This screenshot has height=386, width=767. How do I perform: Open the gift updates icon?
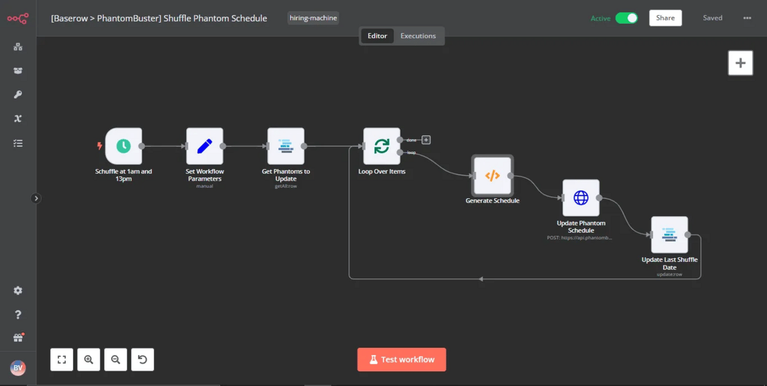[18, 338]
